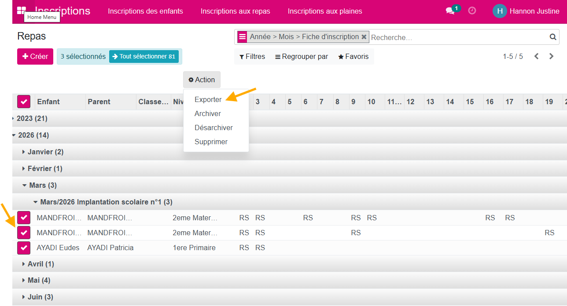Viewport: 567px width, 306px height.
Task: Go to previous page arrow
Action: coord(536,56)
